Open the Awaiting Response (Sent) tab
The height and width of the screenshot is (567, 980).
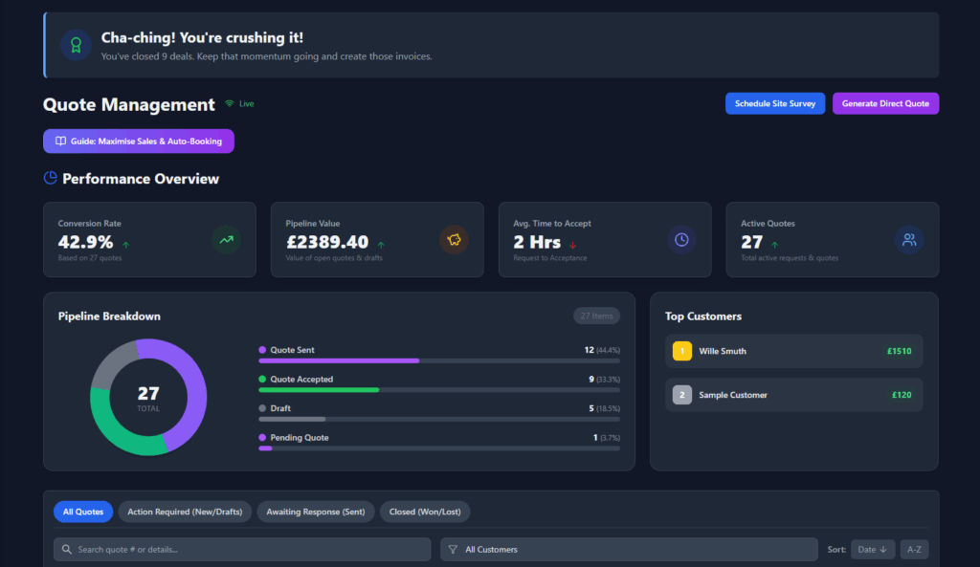pos(316,512)
